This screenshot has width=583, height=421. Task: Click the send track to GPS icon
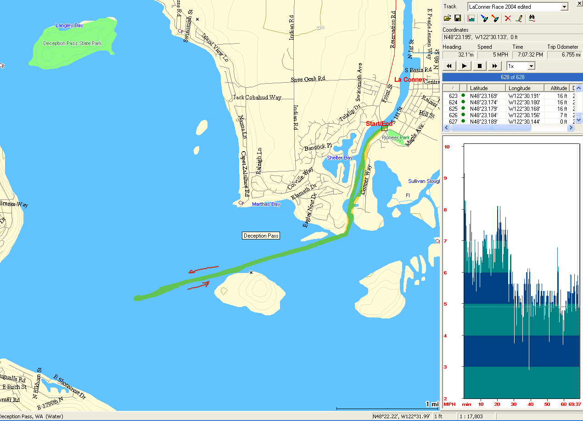pyautogui.click(x=495, y=18)
